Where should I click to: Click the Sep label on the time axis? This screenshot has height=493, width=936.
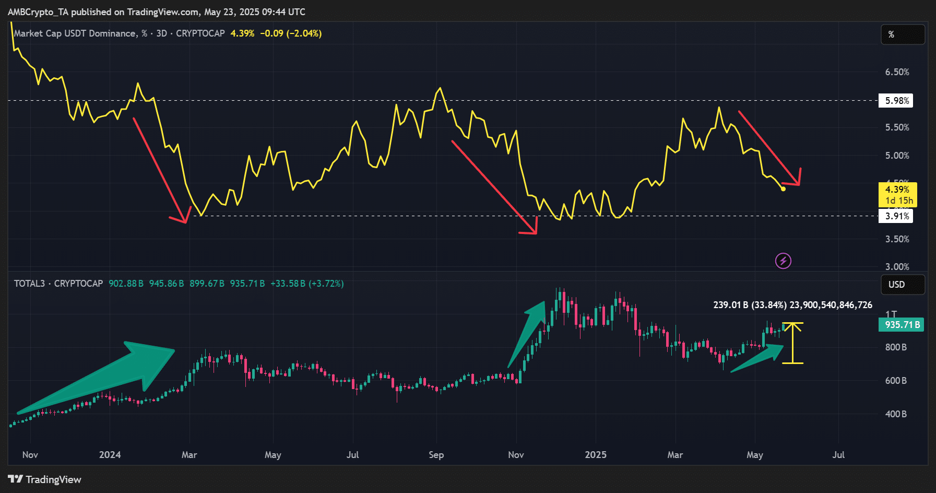(436, 455)
